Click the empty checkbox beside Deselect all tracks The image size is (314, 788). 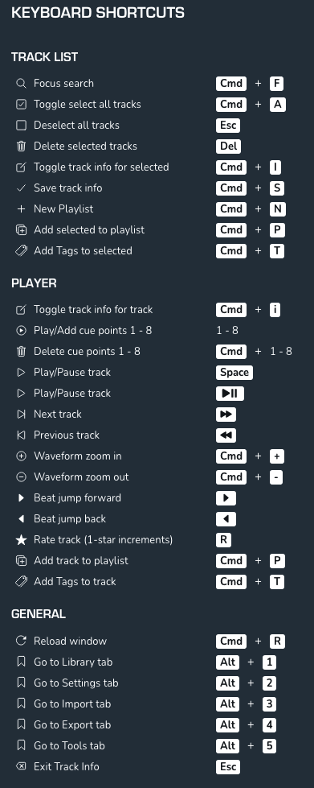point(21,125)
